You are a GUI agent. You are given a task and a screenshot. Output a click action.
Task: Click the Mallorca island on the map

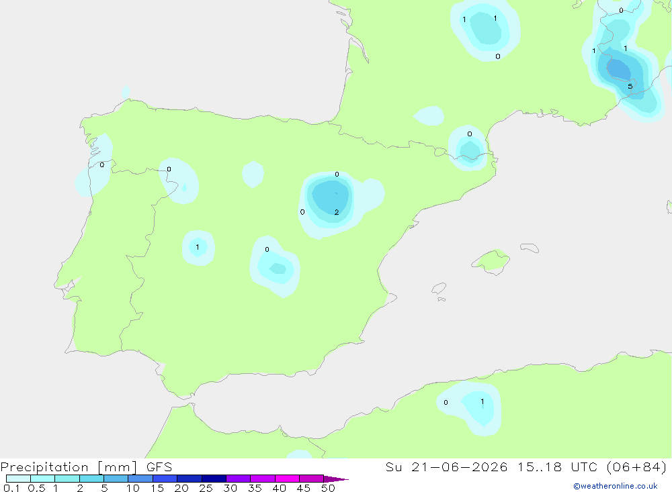click(491, 260)
